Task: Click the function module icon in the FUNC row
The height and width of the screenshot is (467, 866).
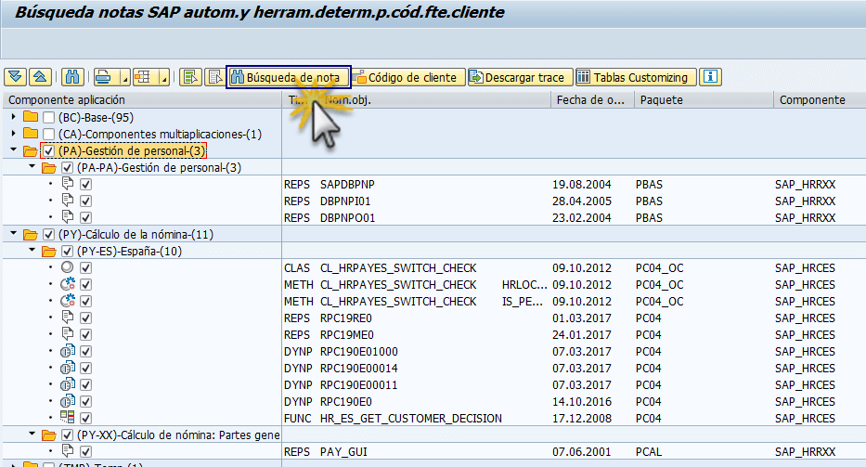Action: 68,417
